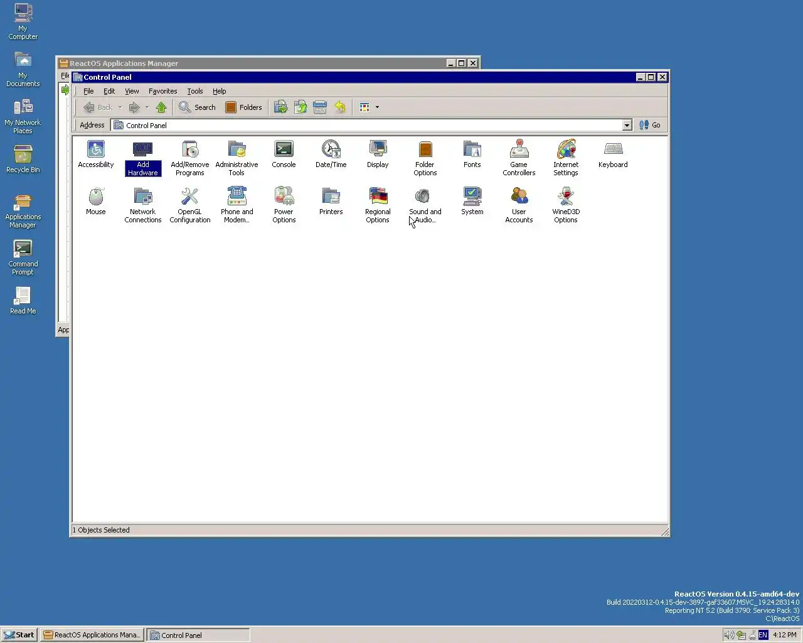Open Sound and Audio settings
This screenshot has height=643, width=803.
point(425,205)
